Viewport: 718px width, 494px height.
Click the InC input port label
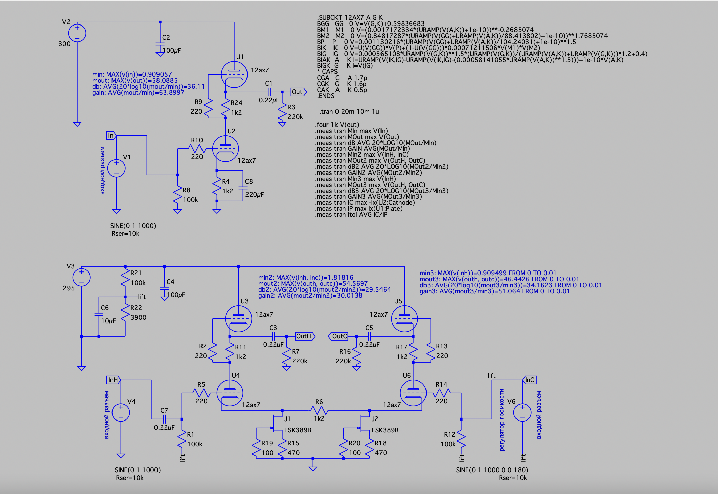[529, 380]
